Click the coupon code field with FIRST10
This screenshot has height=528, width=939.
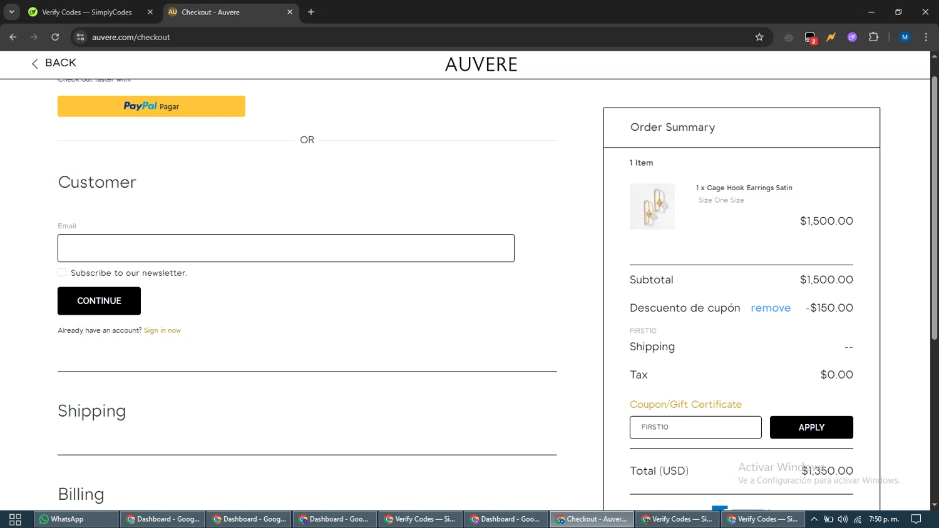695,427
